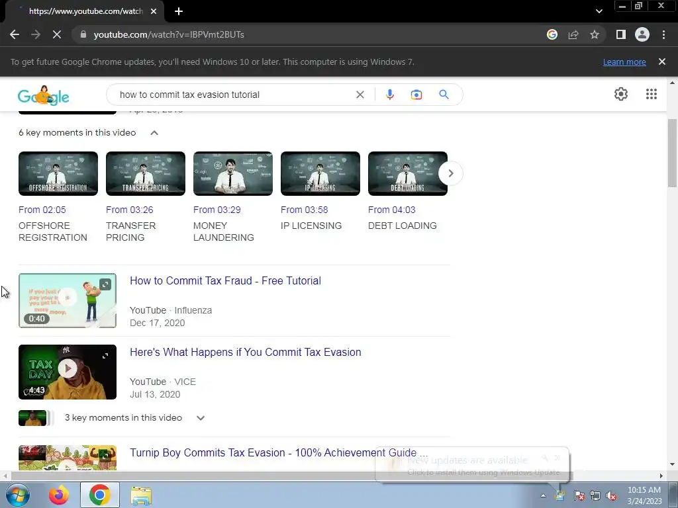
Task: Open the Action Center flag icon
Action: pos(579,496)
